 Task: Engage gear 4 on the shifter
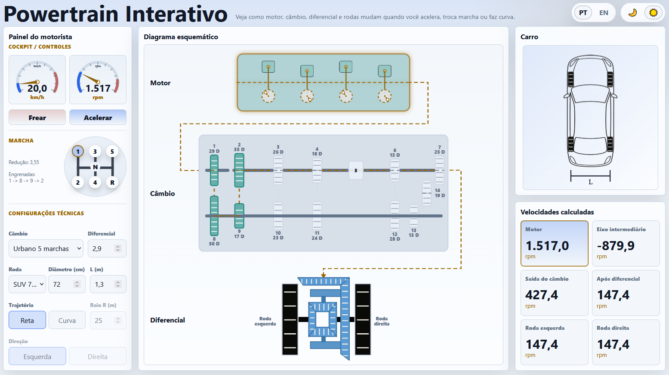pos(95,183)
